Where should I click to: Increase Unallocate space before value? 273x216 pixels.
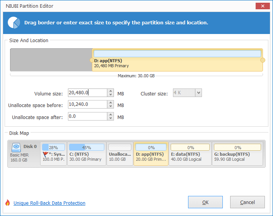pos(110,103)
